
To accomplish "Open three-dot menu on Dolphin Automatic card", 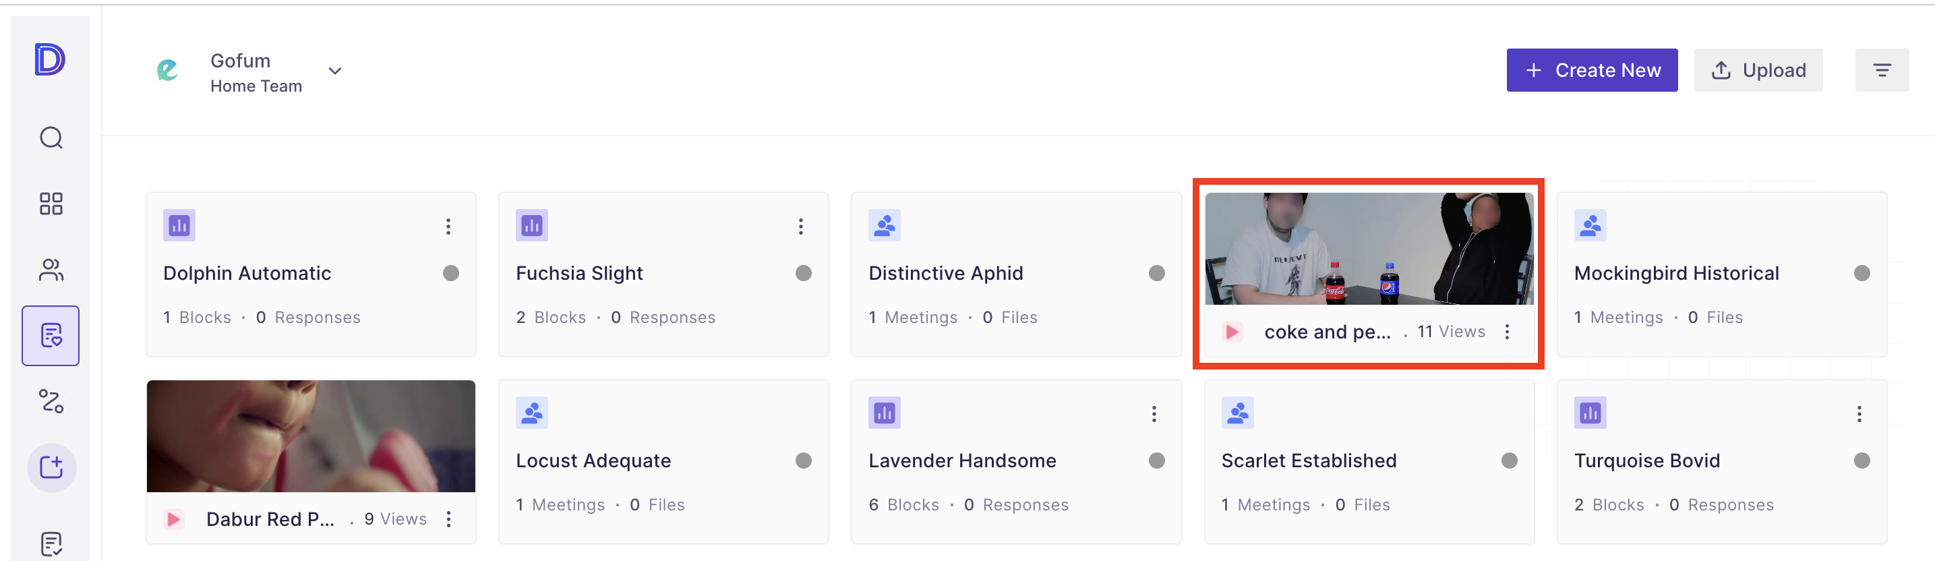I will [448, 227].
